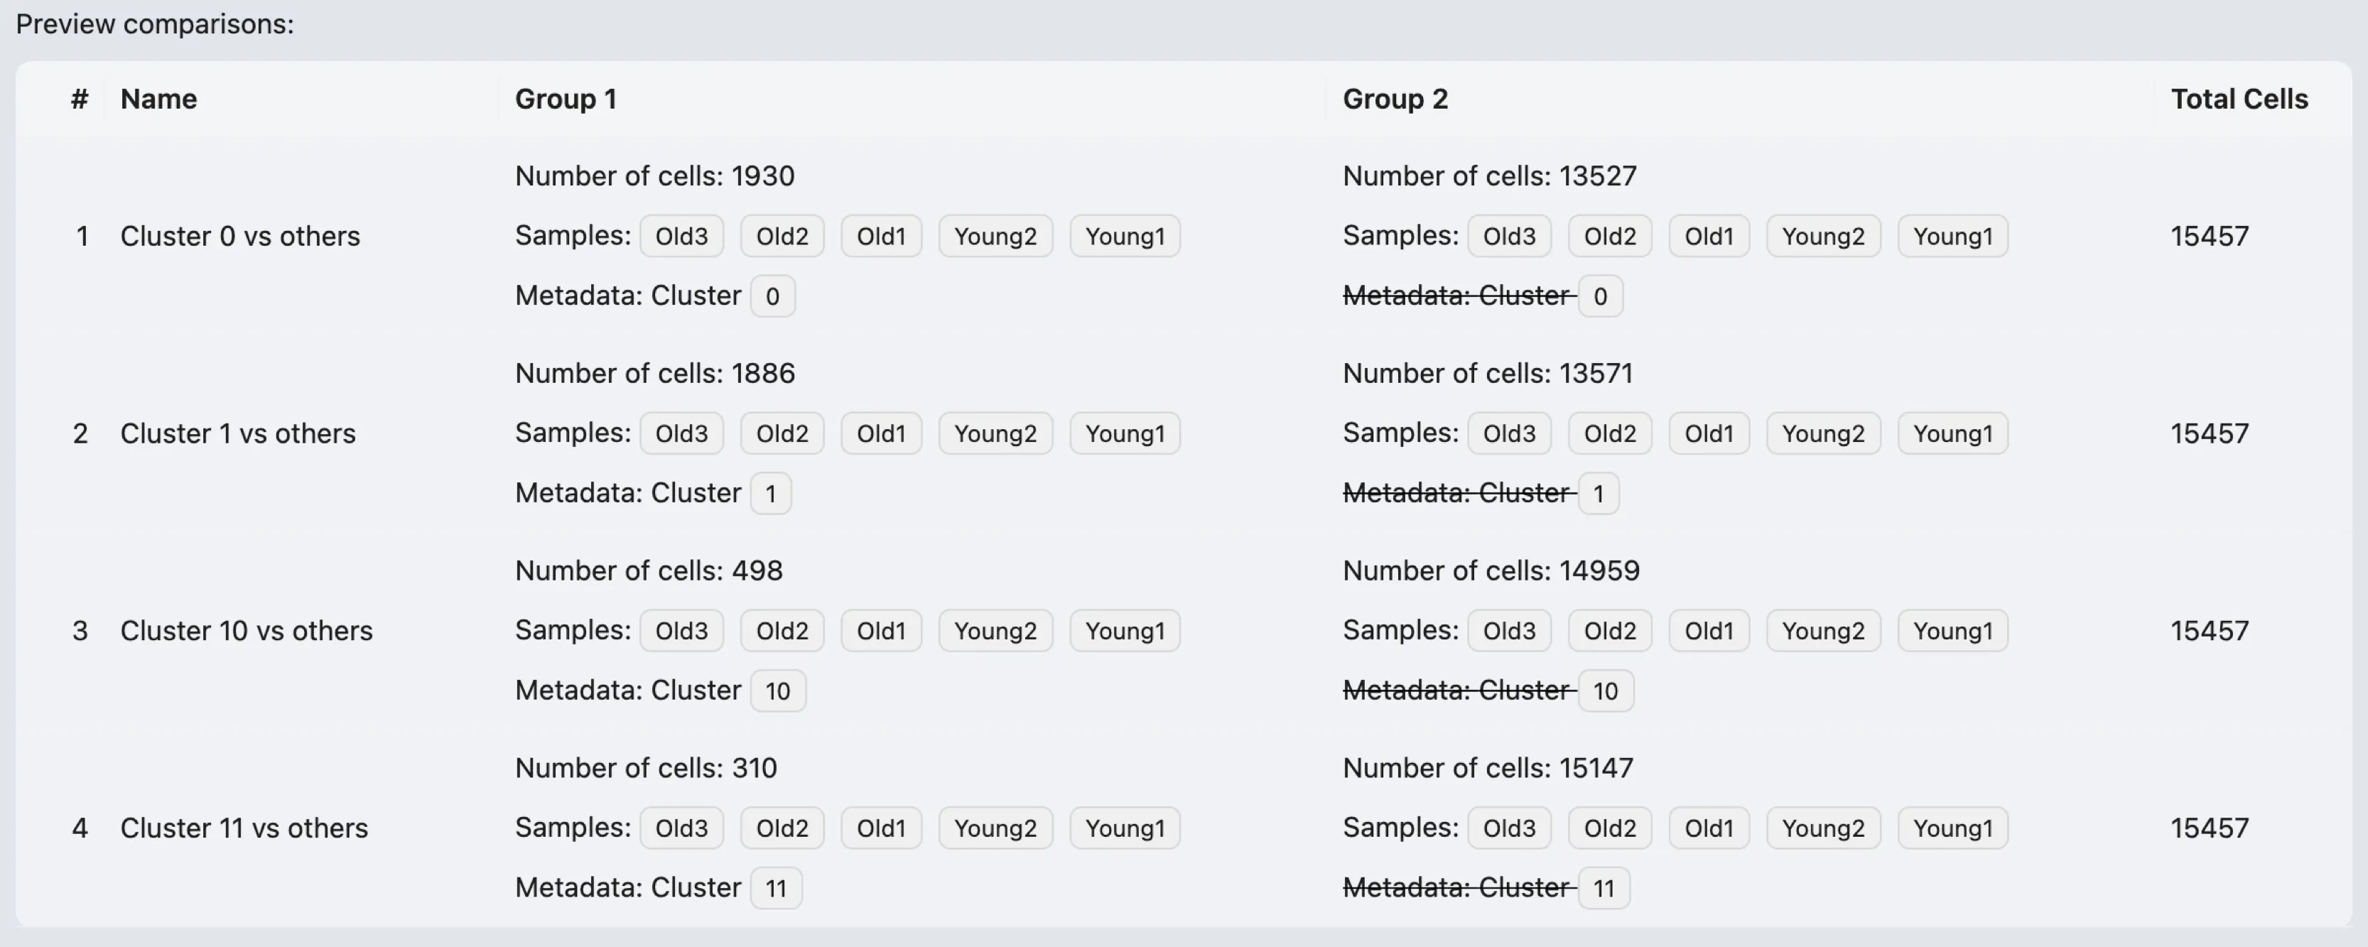Select the "Cluster 0 vs others" comparison name

(240, 237)
